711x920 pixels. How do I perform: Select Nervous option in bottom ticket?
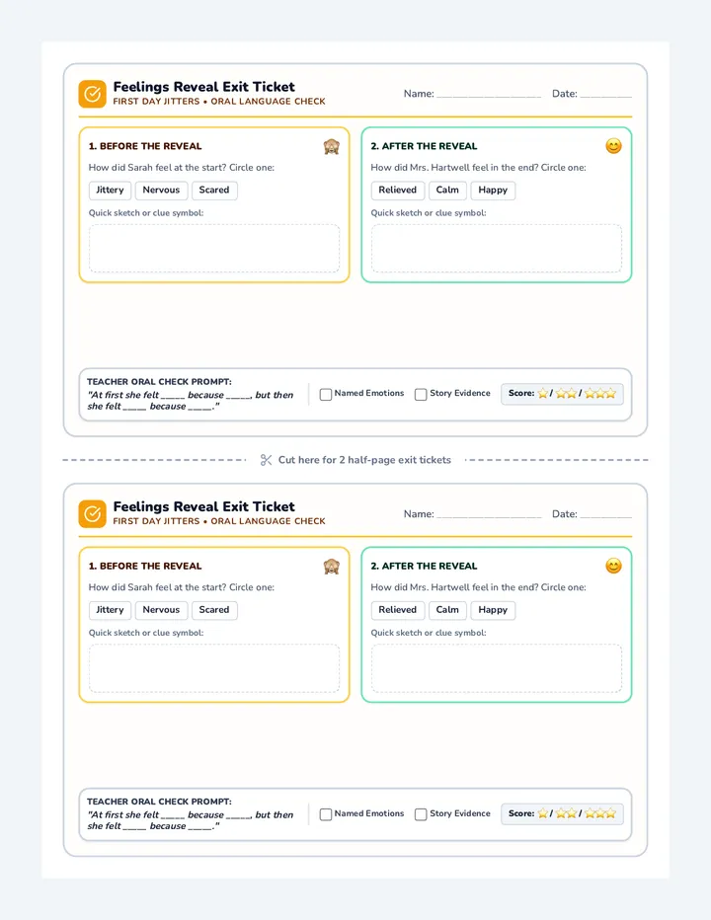tap(162, 610)
